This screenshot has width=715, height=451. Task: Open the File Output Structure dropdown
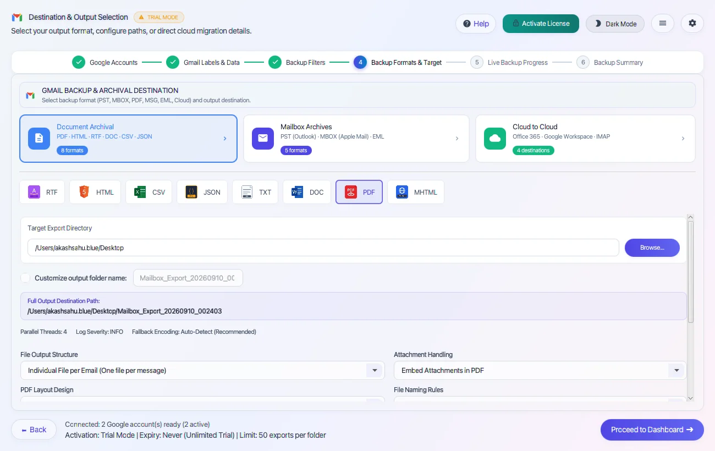tap(202, 370)
